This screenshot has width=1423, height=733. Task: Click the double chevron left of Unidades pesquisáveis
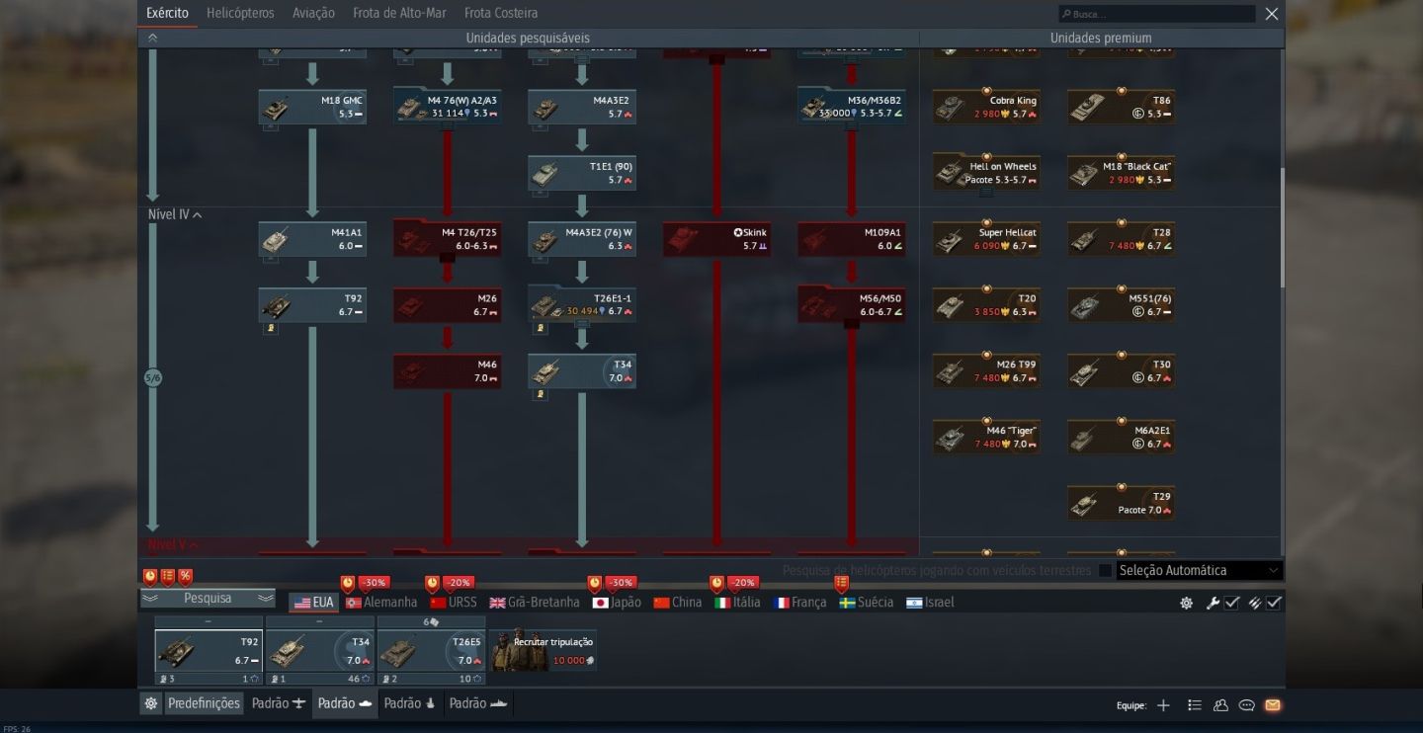(x=152, y=39)
